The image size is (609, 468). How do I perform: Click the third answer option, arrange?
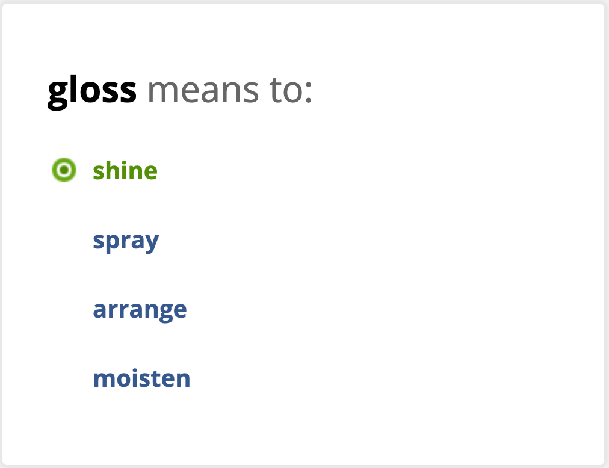coord(140,310)
